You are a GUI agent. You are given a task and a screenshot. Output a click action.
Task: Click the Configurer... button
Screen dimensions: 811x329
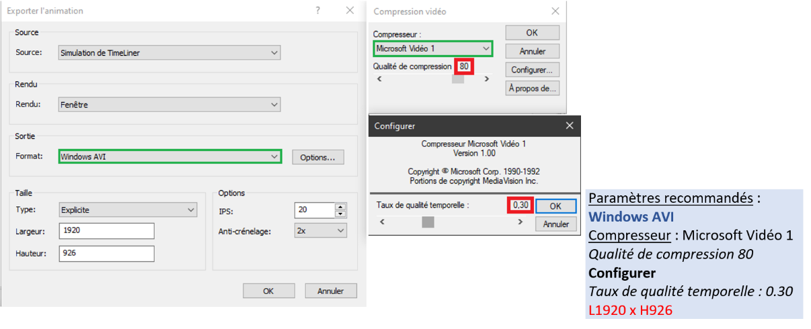point(531,70)
